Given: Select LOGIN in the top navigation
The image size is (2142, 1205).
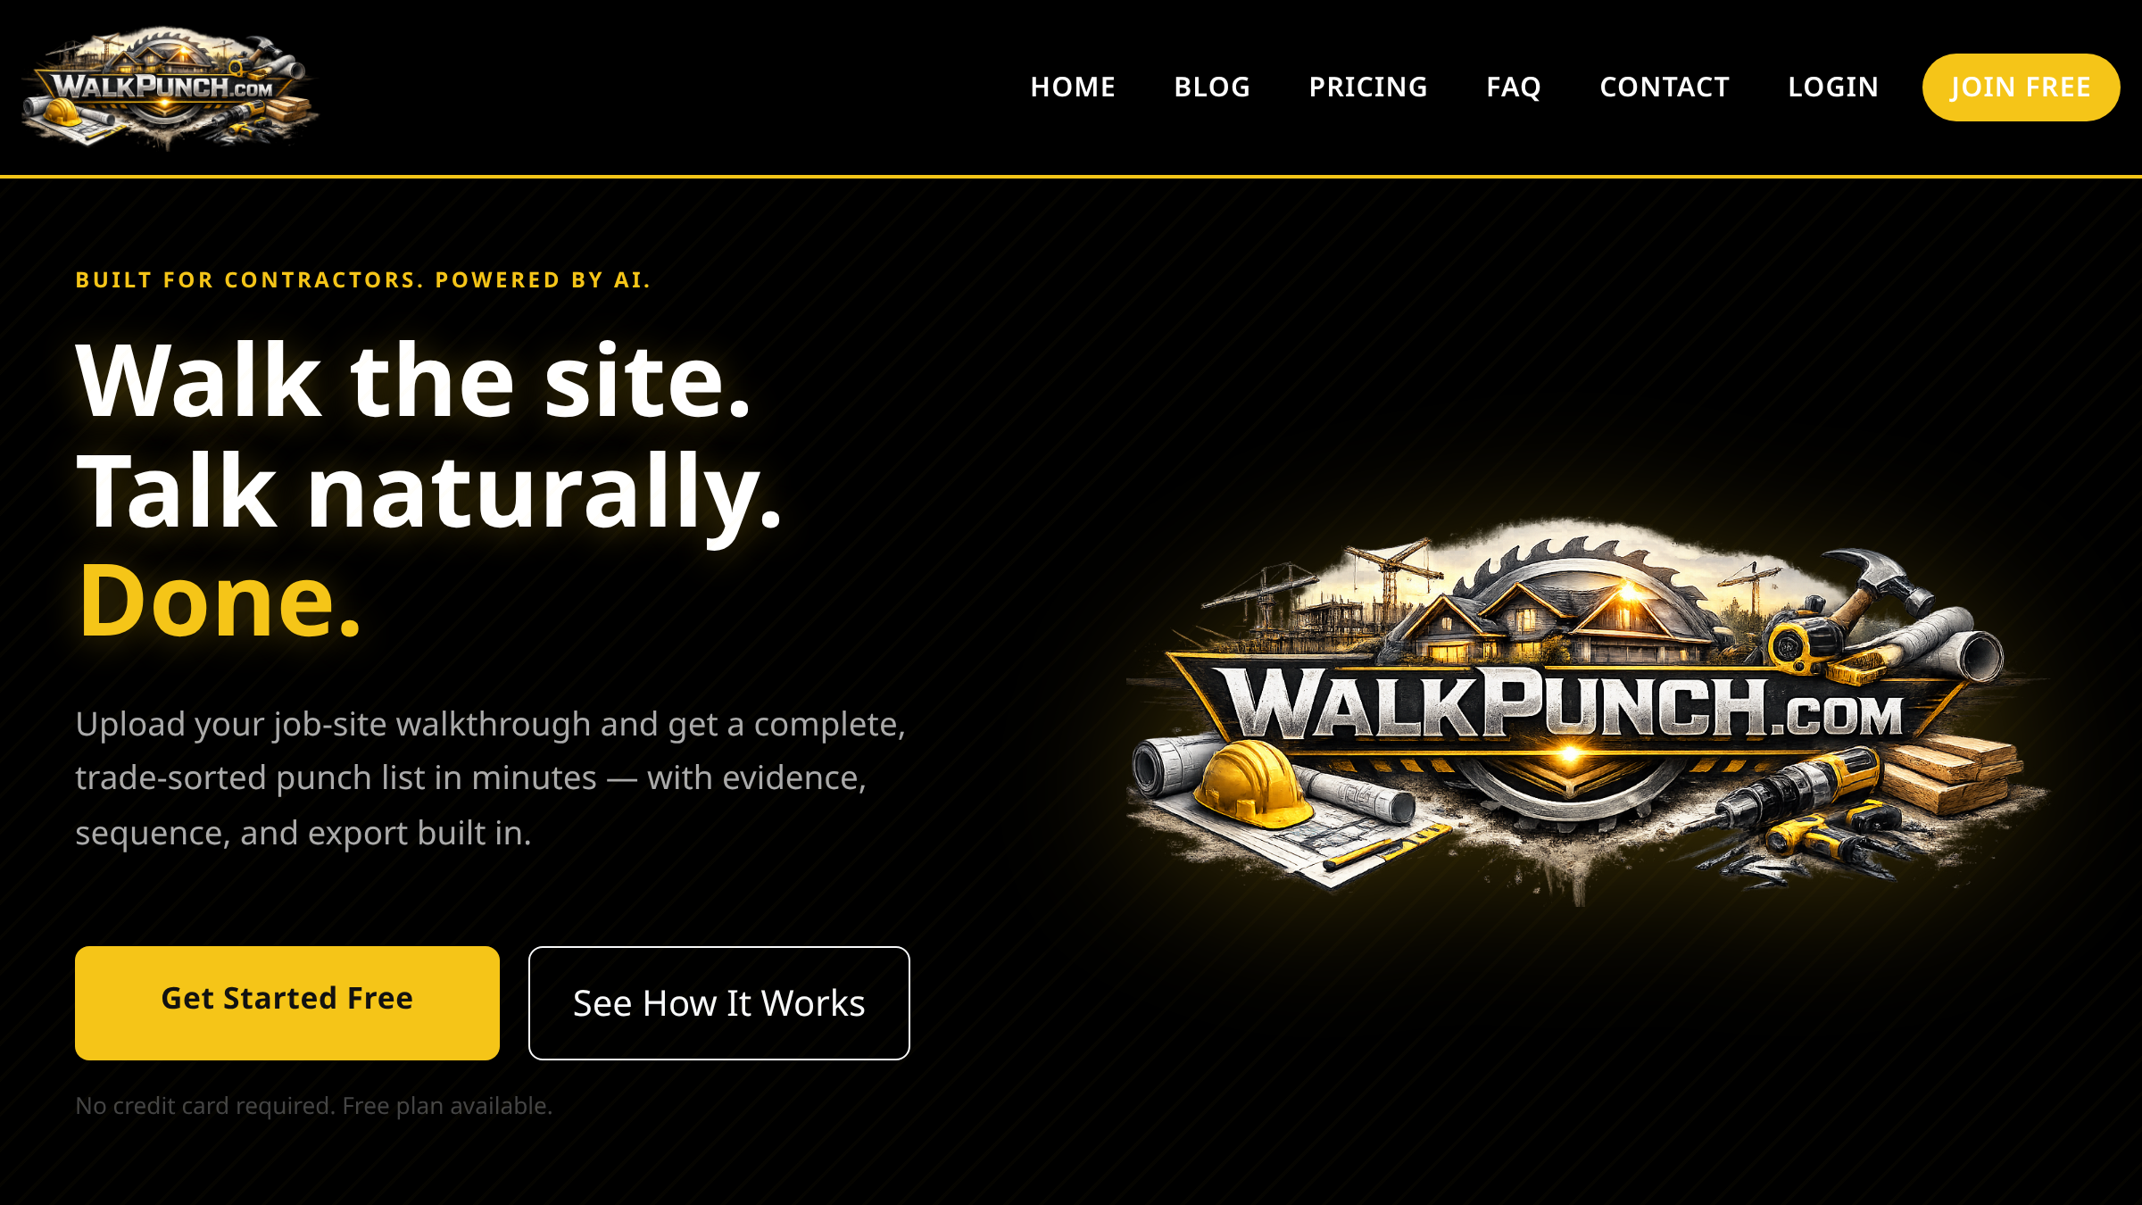Looking at the screenshot, I should tap(1833, 87).
